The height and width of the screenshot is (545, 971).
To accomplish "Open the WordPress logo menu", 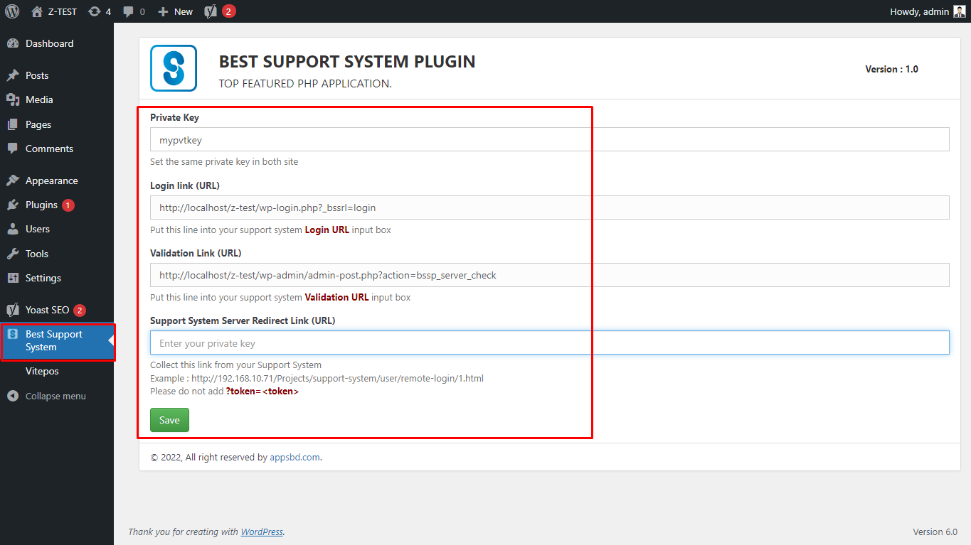I will click(12, 11).
